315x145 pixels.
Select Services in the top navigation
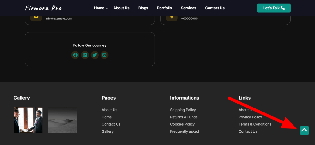[189, 8]
